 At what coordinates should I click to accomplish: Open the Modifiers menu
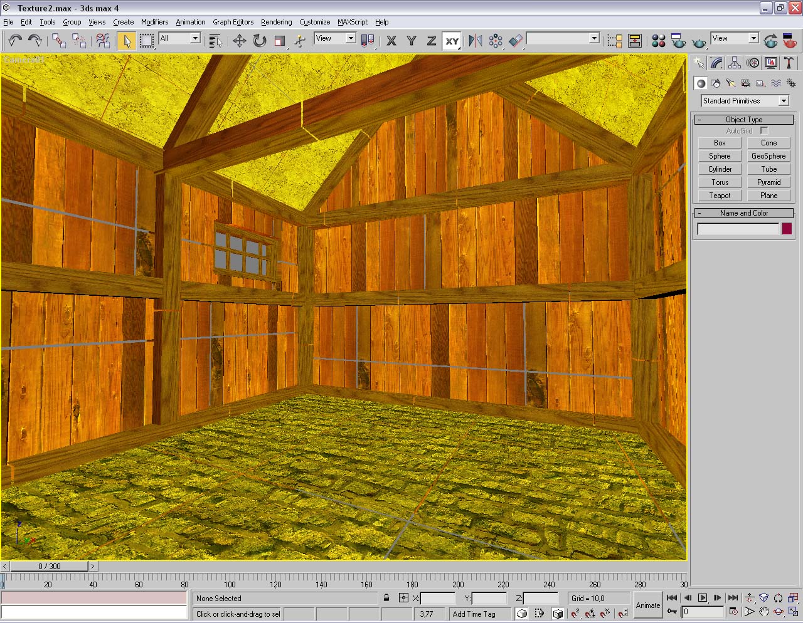[154, 22]
